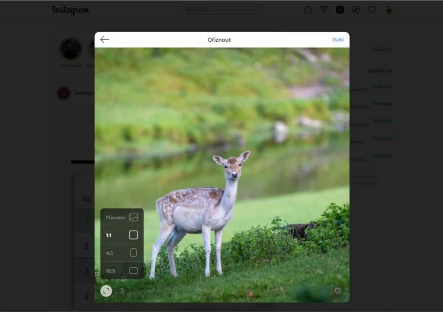
Task: Open the Home icon in Instagram header
Action: 308,10
